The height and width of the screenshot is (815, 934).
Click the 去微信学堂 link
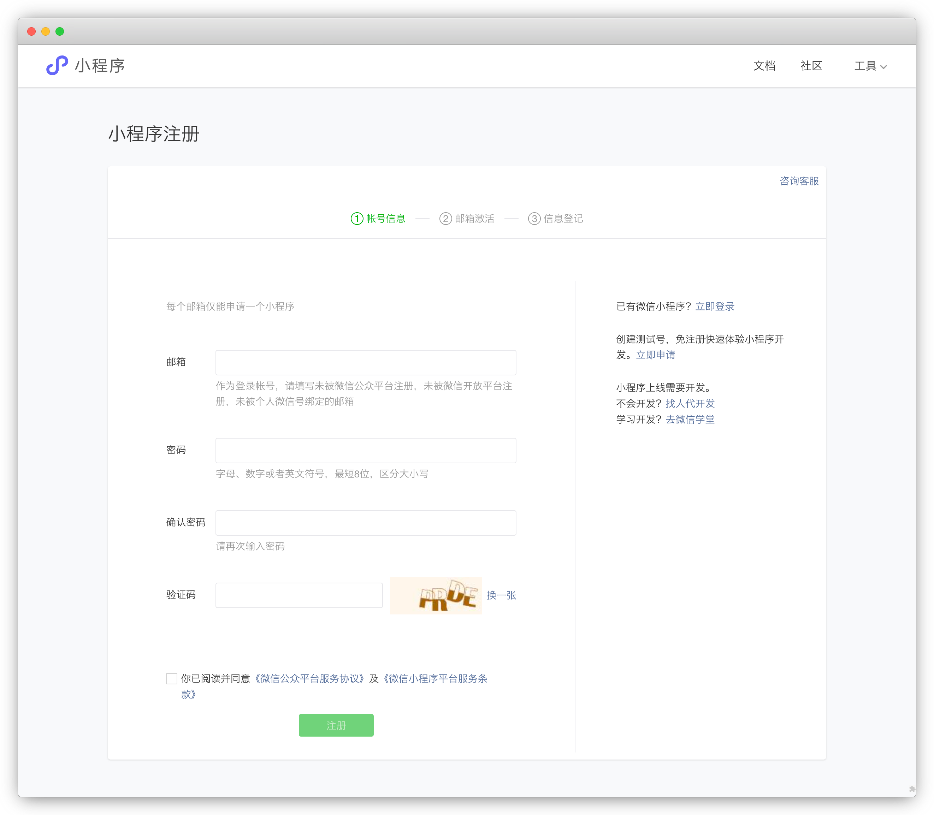point(690,419)
